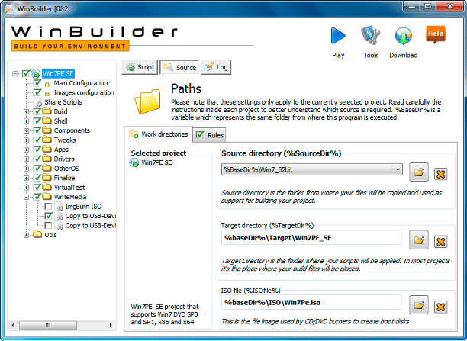Expand the Tweaks tree node
Image resolution: width=467 pixels, height=341 pixels.
[x=27, y=140]
